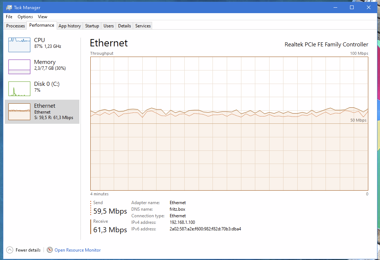380x260 pixels.
Task: Switch to the Details tab
Action: click(124, 26)
